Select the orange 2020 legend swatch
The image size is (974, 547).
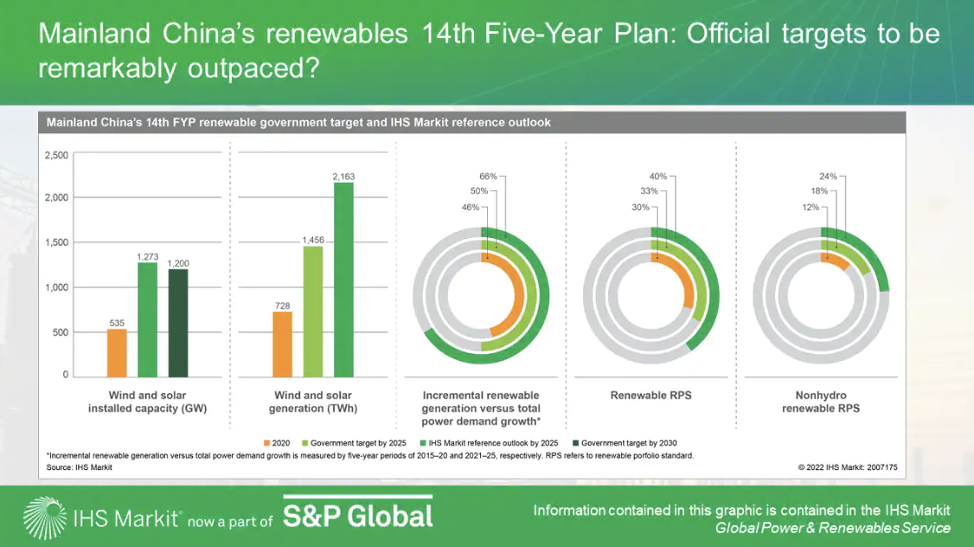(268, 441)
